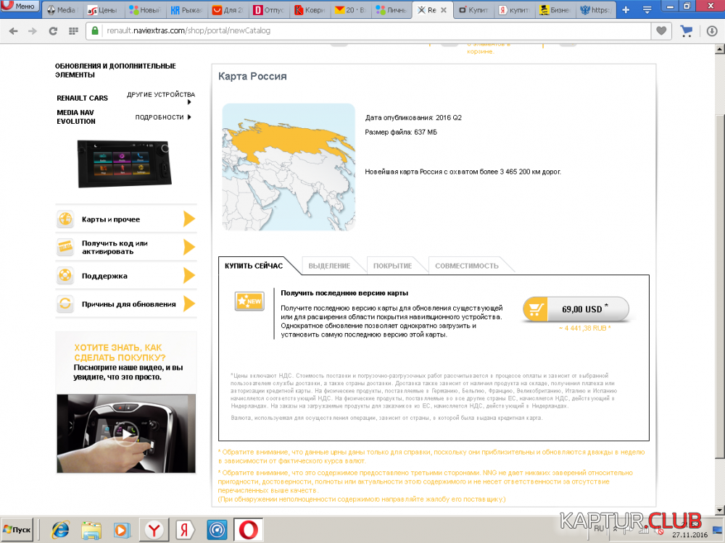Image resolution: width=725 pixels, height=543 pixels.
Task: Open the Speed Dial grid icon
Action: point(73,31)
